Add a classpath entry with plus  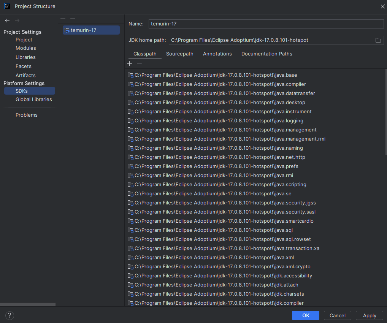(130, 64)
